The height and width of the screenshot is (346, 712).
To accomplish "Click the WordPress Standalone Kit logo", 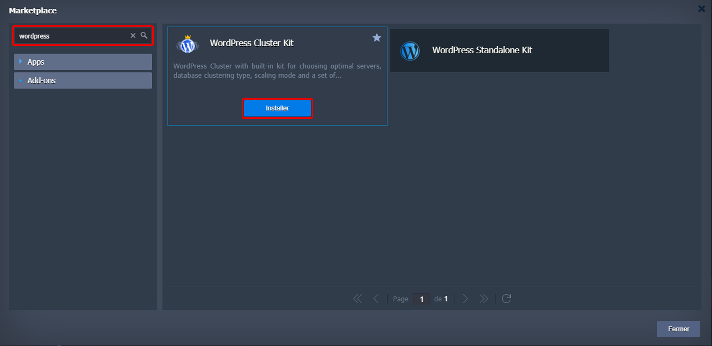I will click(x=410, y=51).
